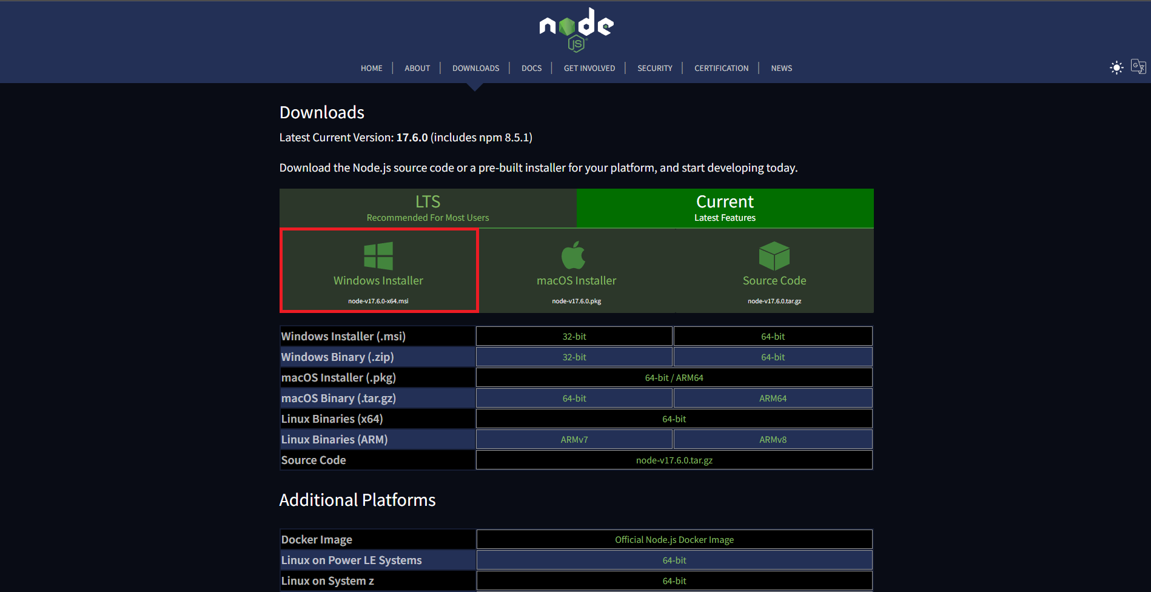1151x592 pixels.
Task: Open the NEWS menu item
Action: coord(782,68)
